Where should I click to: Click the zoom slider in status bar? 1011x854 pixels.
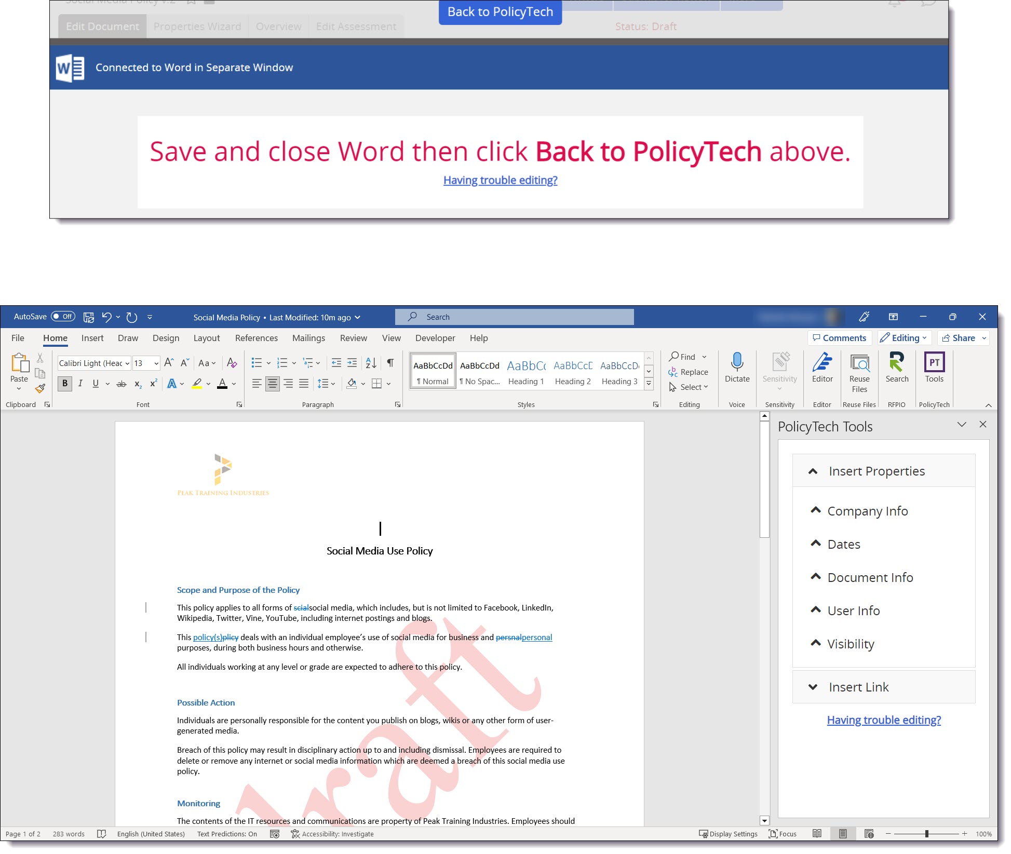coord(926,834)
